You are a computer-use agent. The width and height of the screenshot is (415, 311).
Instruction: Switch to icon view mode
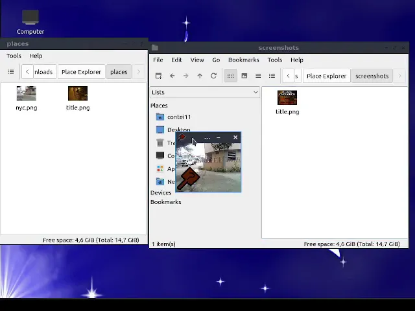(x=230, y=76)
